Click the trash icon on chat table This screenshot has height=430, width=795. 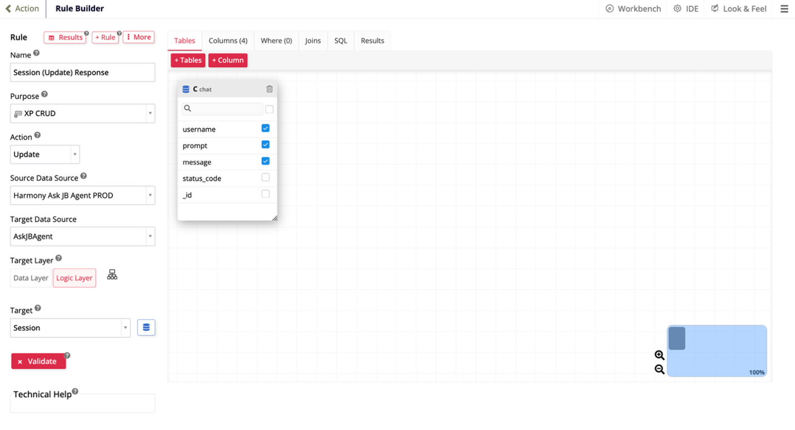pos(270,89)
